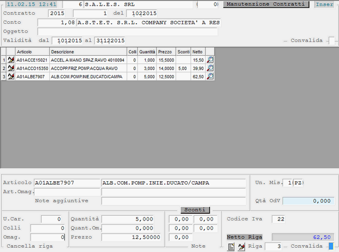This screenshot has height=252, width=339.
Task: Open magnifier details for row 3
Action: point(210,77)
